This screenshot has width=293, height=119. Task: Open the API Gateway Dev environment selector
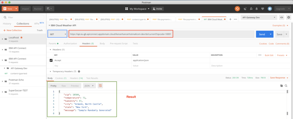click(x=259, y=17)
